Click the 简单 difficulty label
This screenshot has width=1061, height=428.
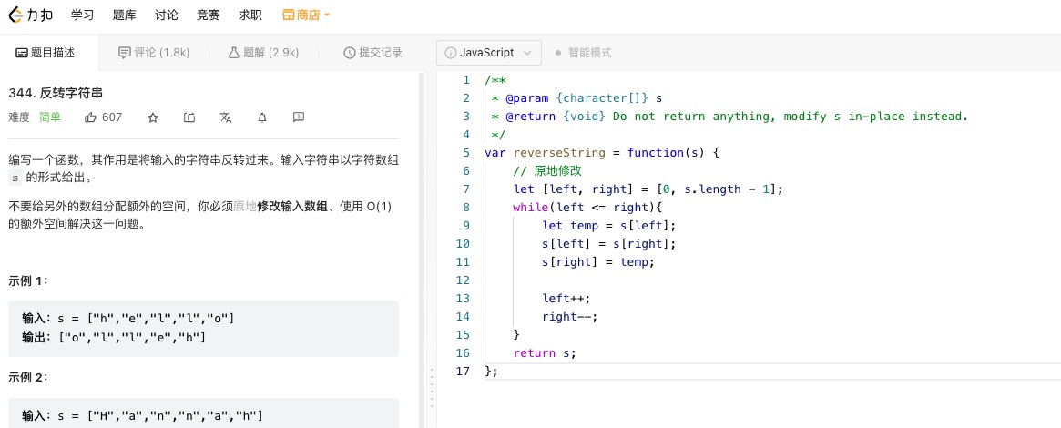50,117
